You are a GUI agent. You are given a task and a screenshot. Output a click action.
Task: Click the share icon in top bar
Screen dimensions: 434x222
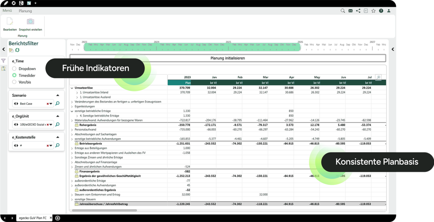358,11
